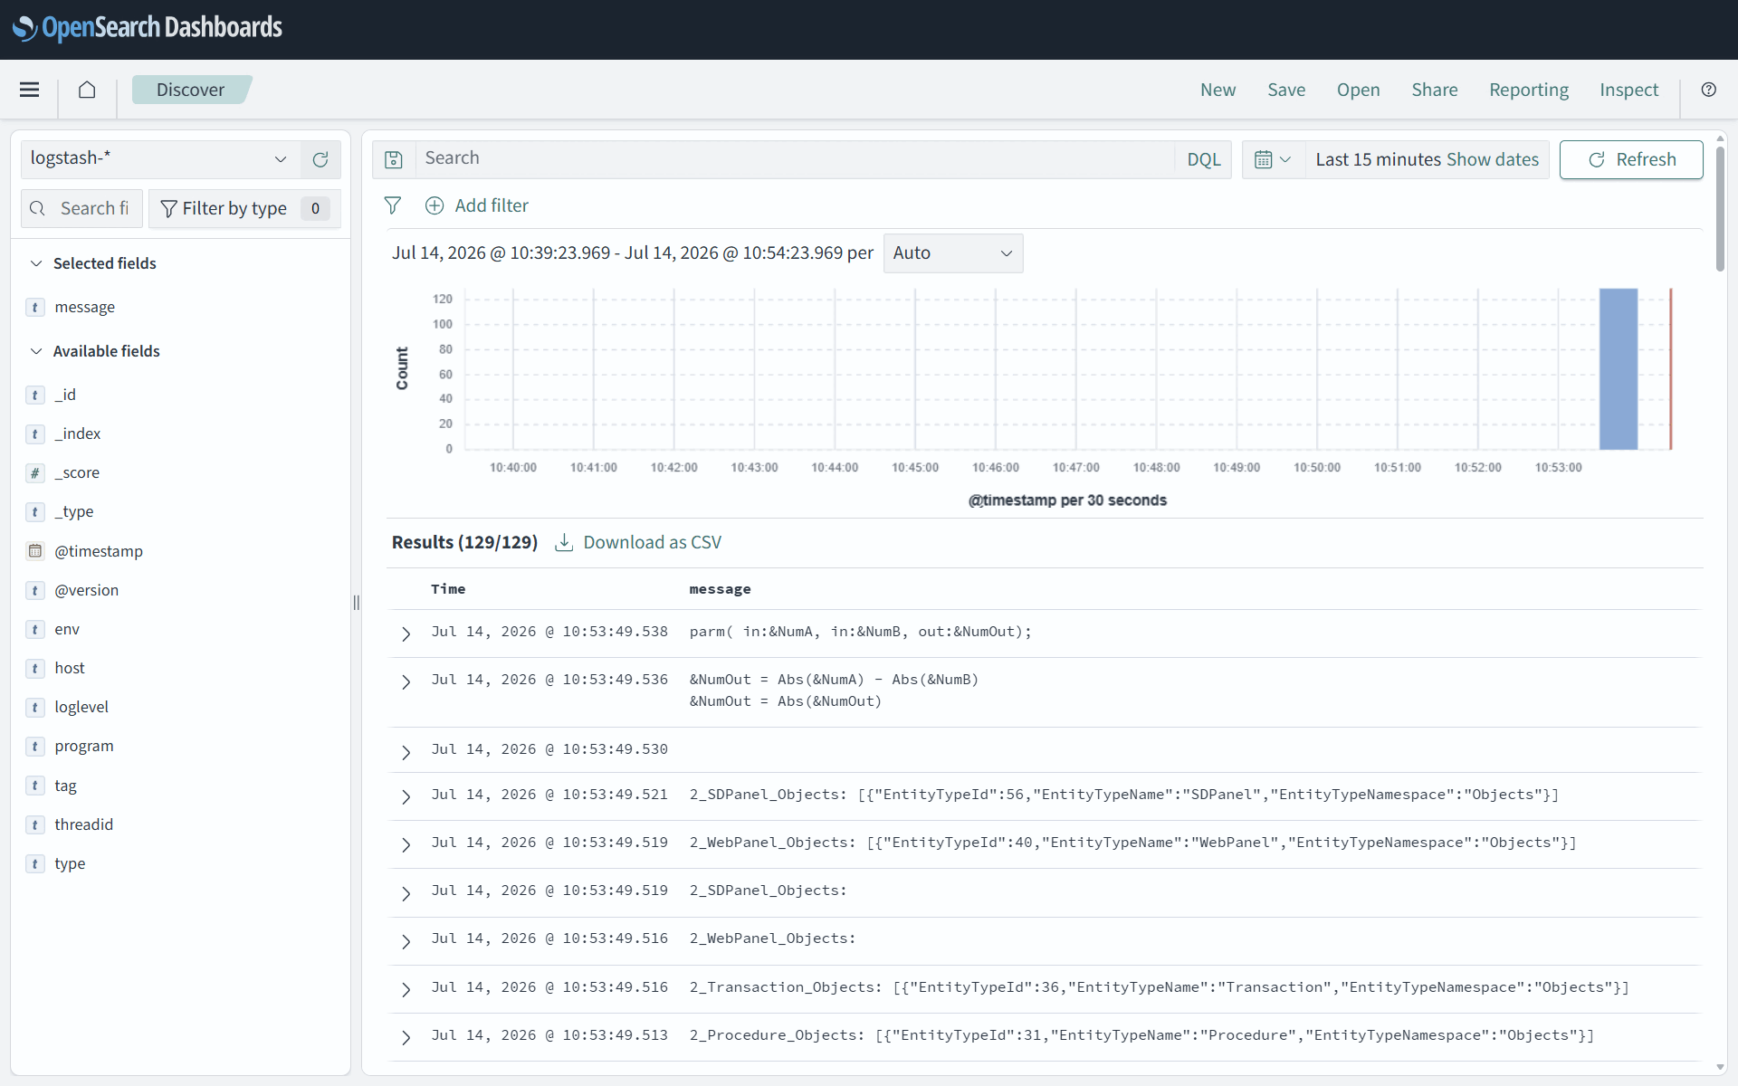Click the _id field type icon
Screen dimensions: 1738x1086
(35, 395)
